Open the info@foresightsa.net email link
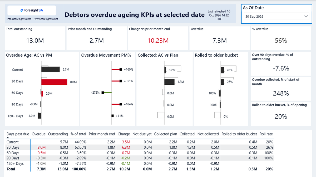 click(19, 19)
